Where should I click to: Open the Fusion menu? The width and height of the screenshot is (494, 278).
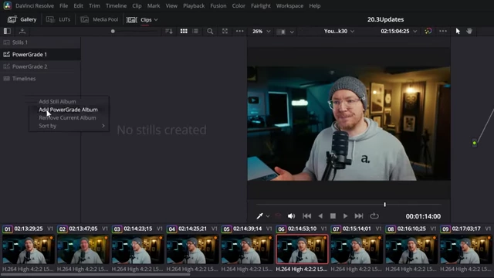pos(218,5)
